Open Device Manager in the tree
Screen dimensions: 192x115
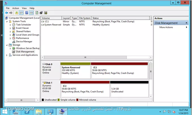tap(24, 42)
